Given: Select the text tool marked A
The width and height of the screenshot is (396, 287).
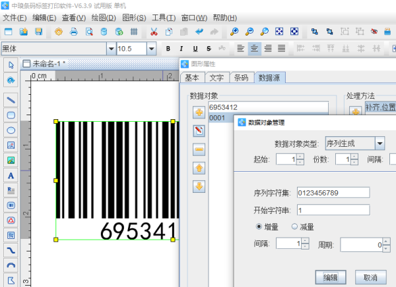Looking at the screenshot, I should point(11,176).
